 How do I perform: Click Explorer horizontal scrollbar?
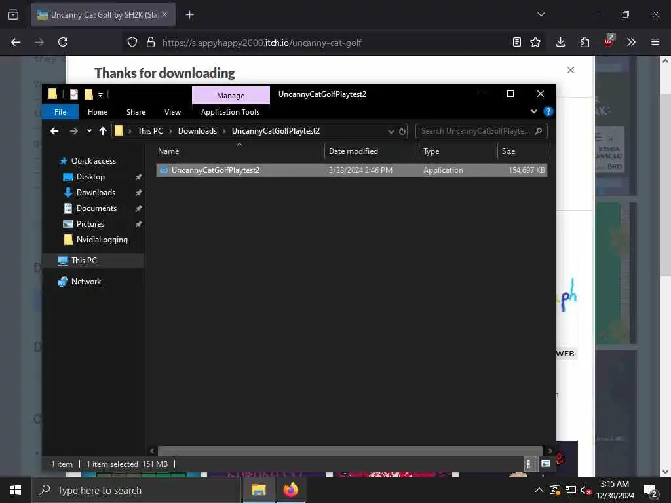click(x=351, y=451)
